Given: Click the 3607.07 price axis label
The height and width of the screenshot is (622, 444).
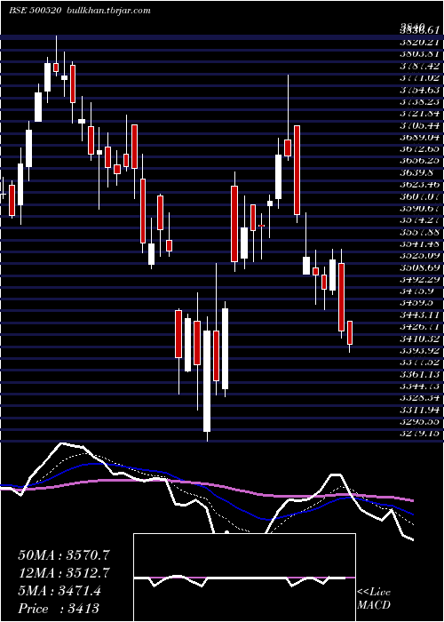Looking at the screenshot, I should click(419, 196).
